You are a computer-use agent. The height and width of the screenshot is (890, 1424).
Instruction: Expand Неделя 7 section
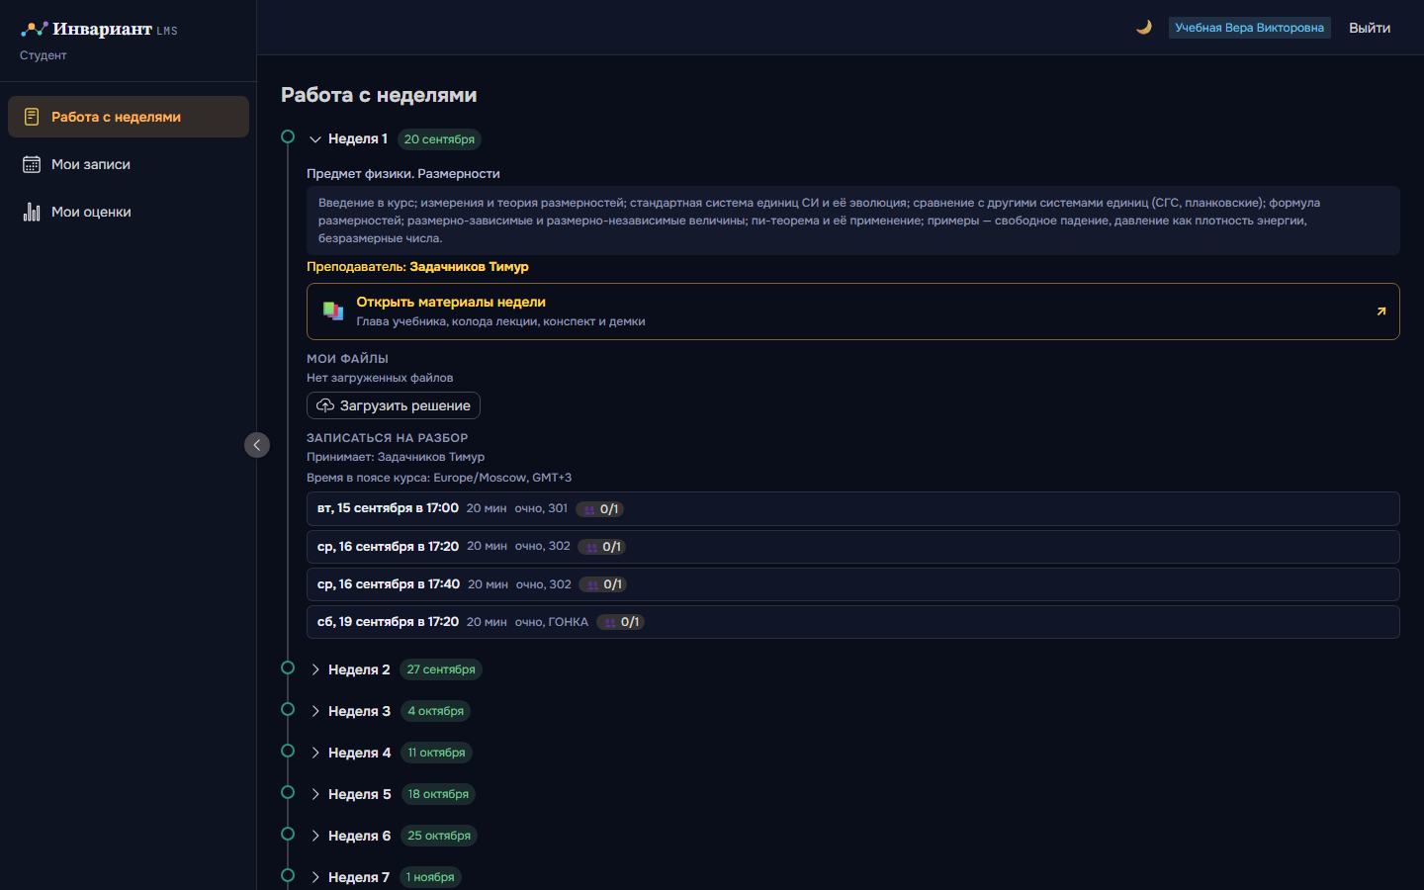315,877
